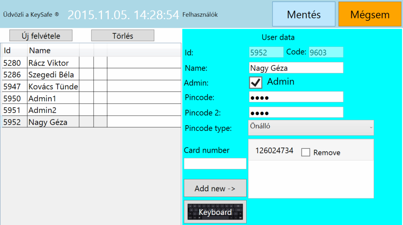This screenshot has width=403, height=225.
Task: Click the date and time display
Action: [x=123, y=14]
